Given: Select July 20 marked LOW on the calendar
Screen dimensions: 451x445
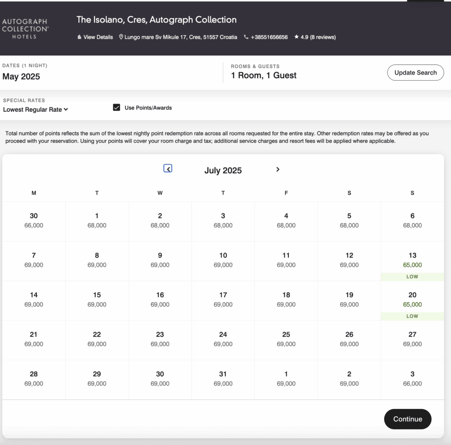Looking at the screenshot, I should pyautogui.click(x=412, y=300).
